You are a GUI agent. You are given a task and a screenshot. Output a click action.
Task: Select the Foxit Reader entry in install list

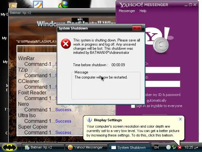pyautogui.click(x=32, y=92)
